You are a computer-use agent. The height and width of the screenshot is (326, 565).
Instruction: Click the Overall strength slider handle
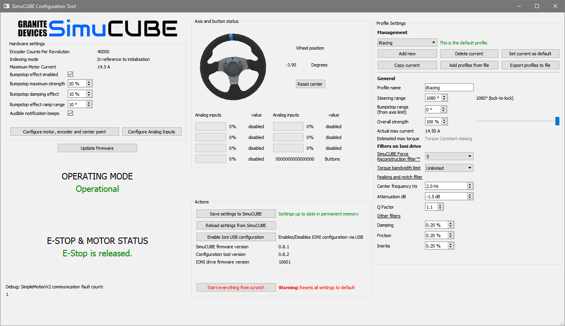(557, 121)
